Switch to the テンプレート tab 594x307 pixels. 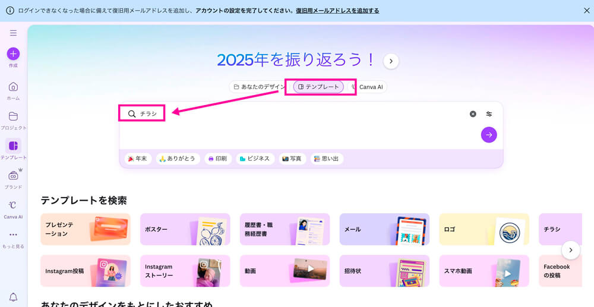point(318,87)
